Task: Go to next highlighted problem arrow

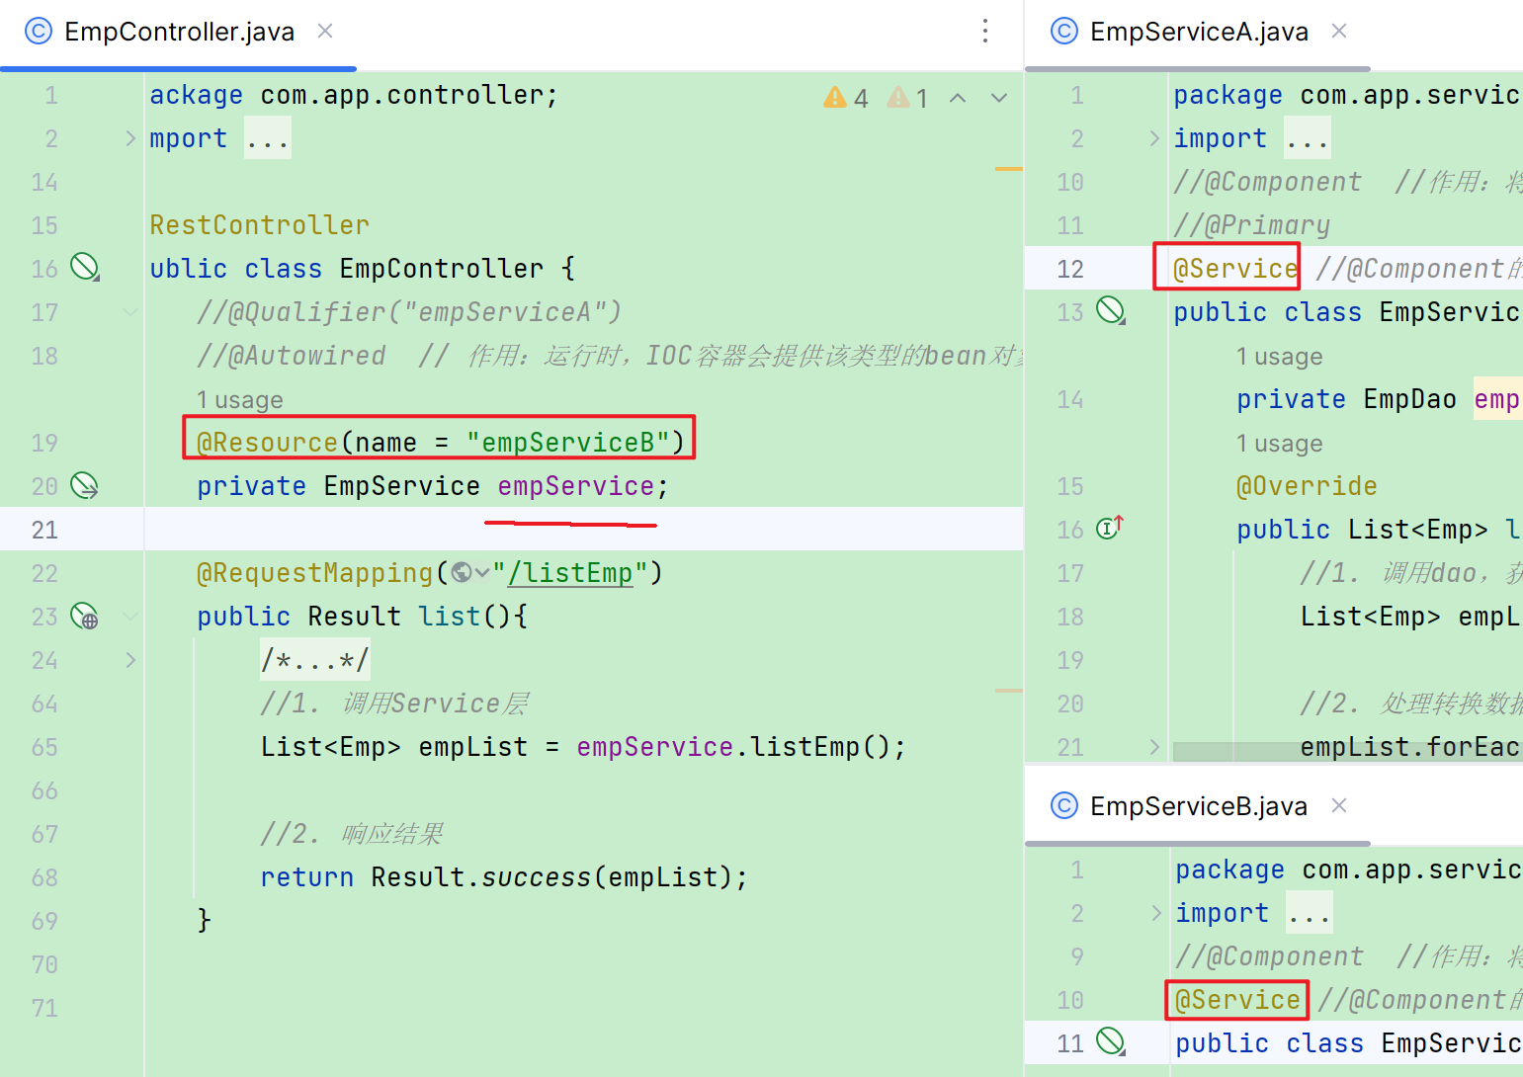Action: 999,98
